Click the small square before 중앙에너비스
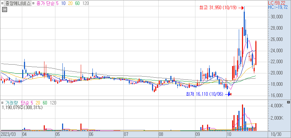 [x=2, y=3]
